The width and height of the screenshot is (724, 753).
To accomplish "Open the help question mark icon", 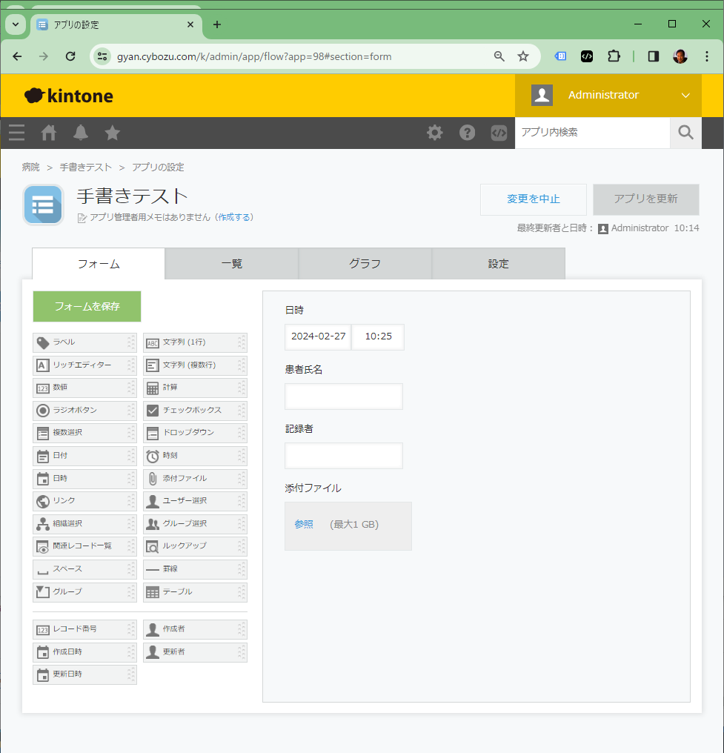I will tap(467, 133).
